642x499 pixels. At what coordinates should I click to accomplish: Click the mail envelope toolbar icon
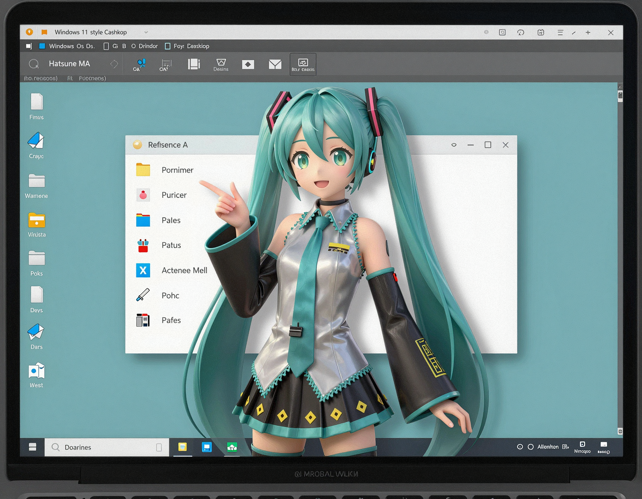coord(275,65)
